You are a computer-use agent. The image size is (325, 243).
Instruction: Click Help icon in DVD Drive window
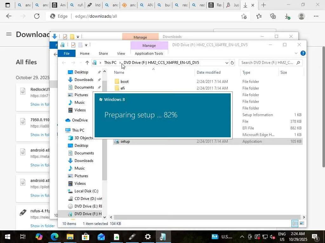[303, 53]
